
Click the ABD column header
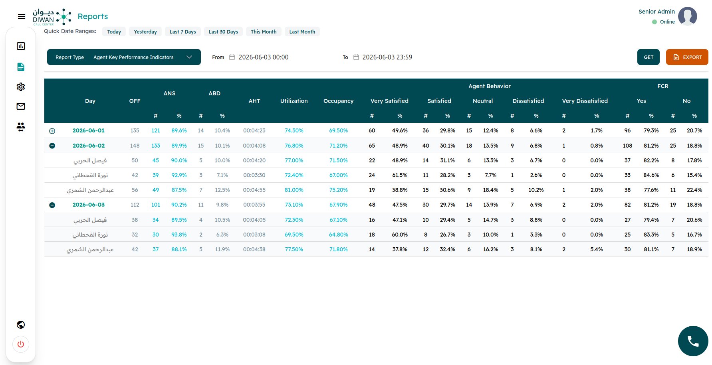pyautogui.click(x=214, y=93)
